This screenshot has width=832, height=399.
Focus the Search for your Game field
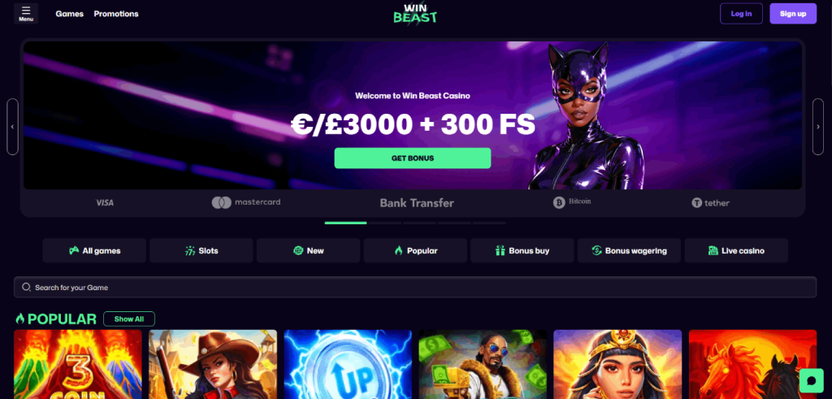(415, 287)
